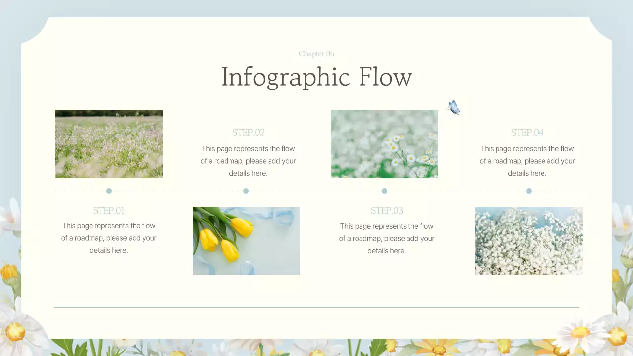The width and height of the screenshot is (633, 356).
Task: Click the solid teal line near slide bottom
Action: [316, 307]
